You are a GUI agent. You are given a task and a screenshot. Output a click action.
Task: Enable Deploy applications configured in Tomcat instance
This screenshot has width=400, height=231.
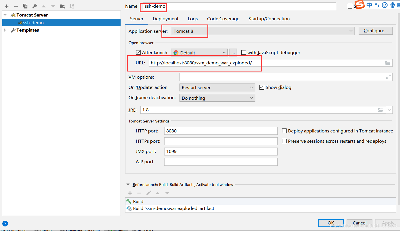coord(284,131)
